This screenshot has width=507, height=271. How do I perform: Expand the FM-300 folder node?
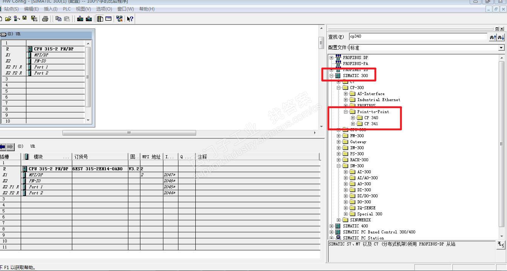[x=338, y=136]
